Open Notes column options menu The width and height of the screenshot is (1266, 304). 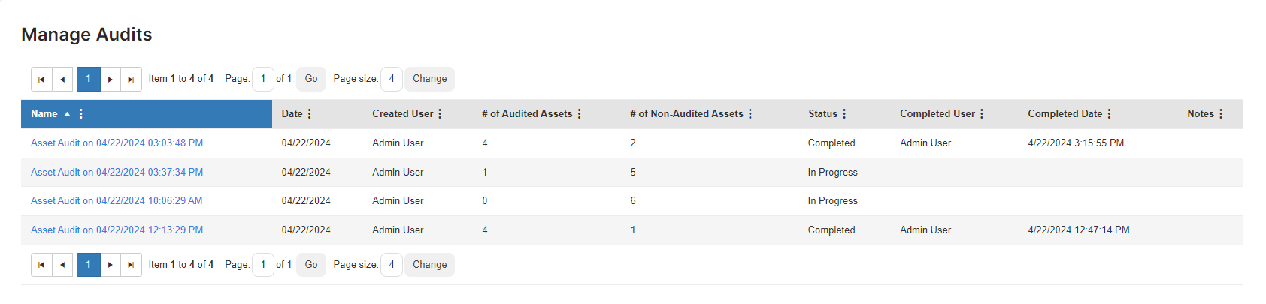click(x=1221, y=114)
